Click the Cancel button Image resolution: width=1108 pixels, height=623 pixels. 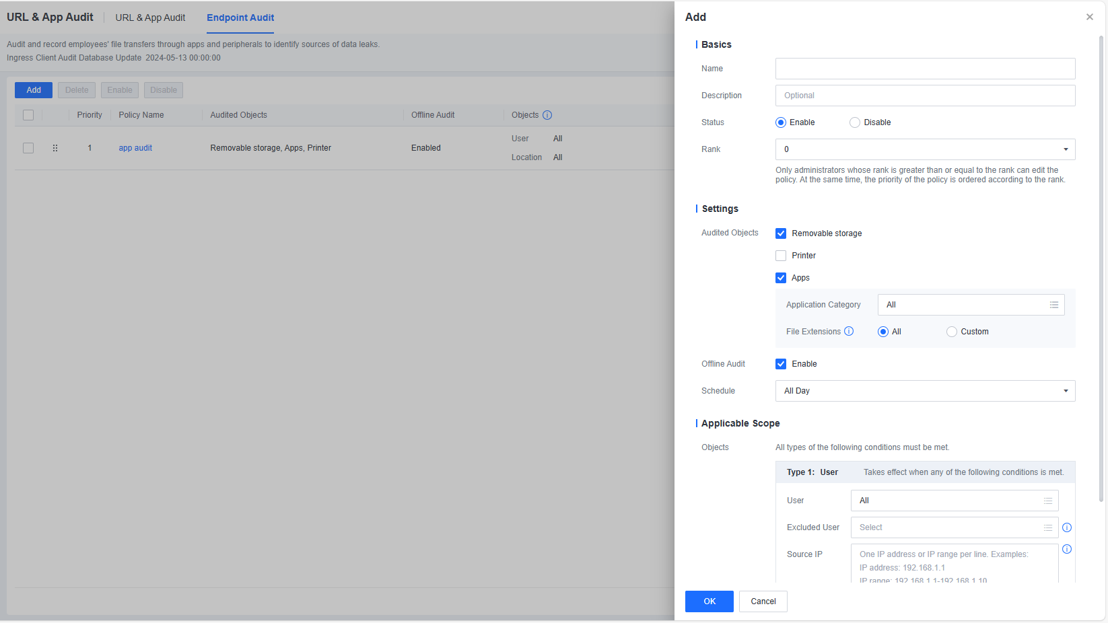click(x=763, y=601)
